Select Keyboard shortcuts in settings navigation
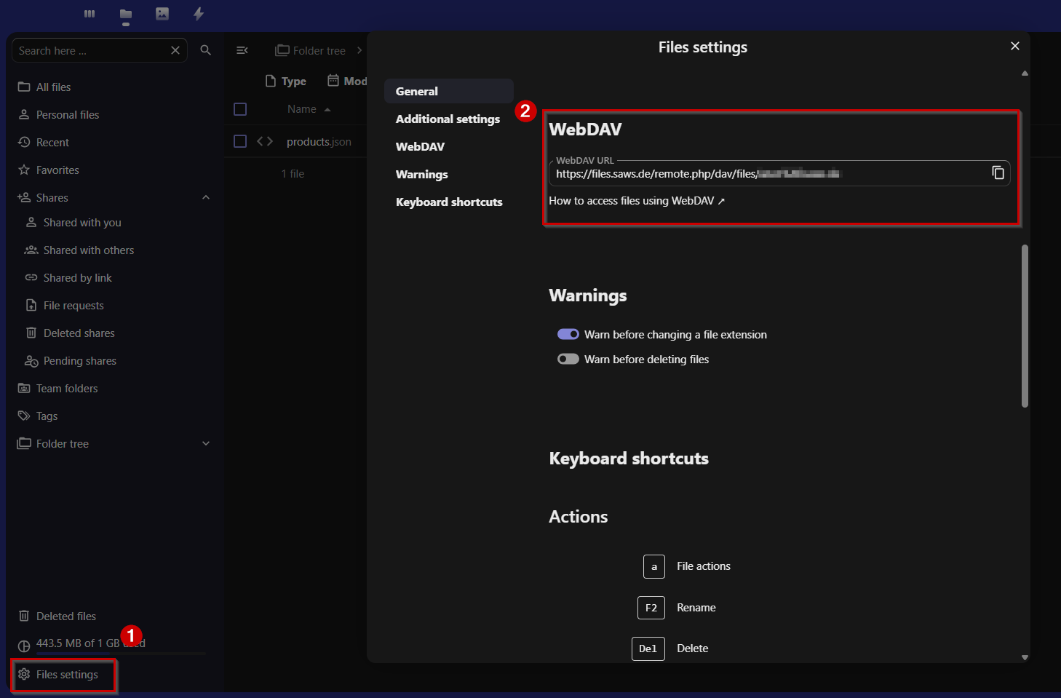This screenshot has height=698, width=1061. tap(449, 202)
